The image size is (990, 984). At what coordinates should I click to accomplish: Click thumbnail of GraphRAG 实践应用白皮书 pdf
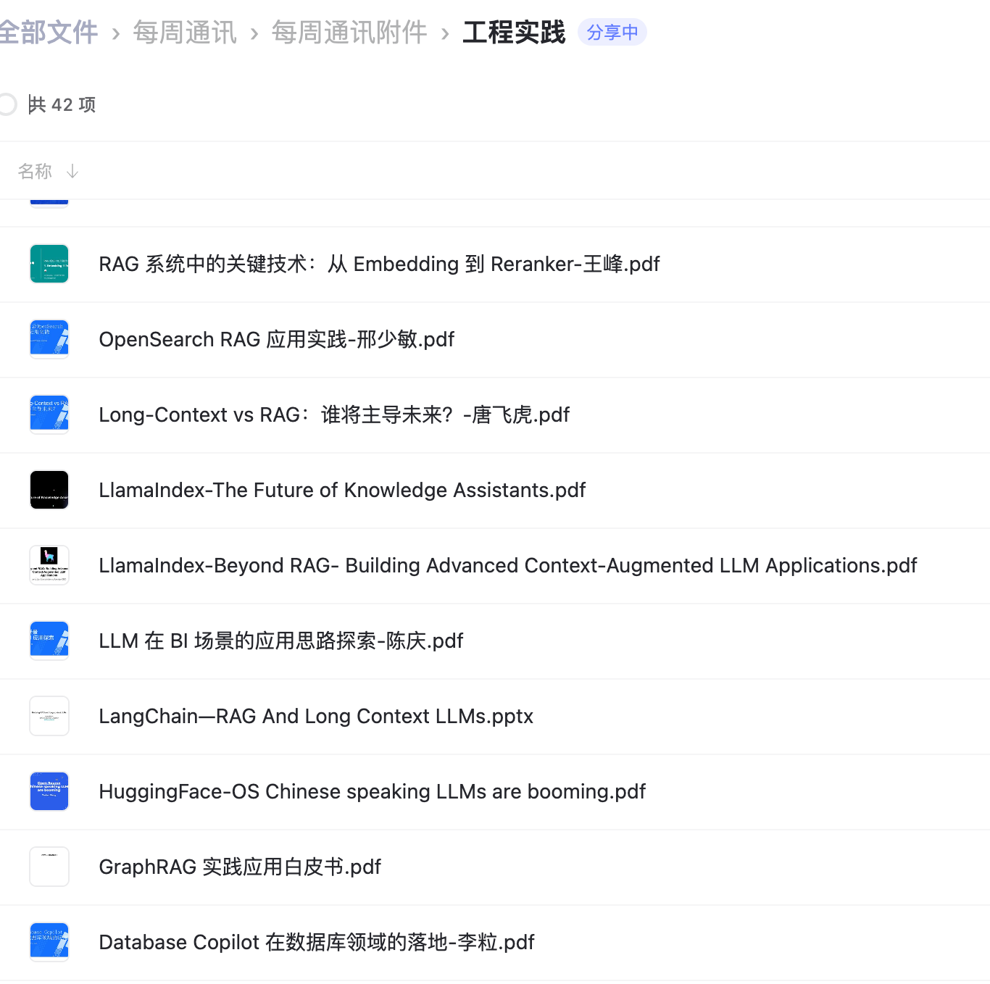[49, 867]
